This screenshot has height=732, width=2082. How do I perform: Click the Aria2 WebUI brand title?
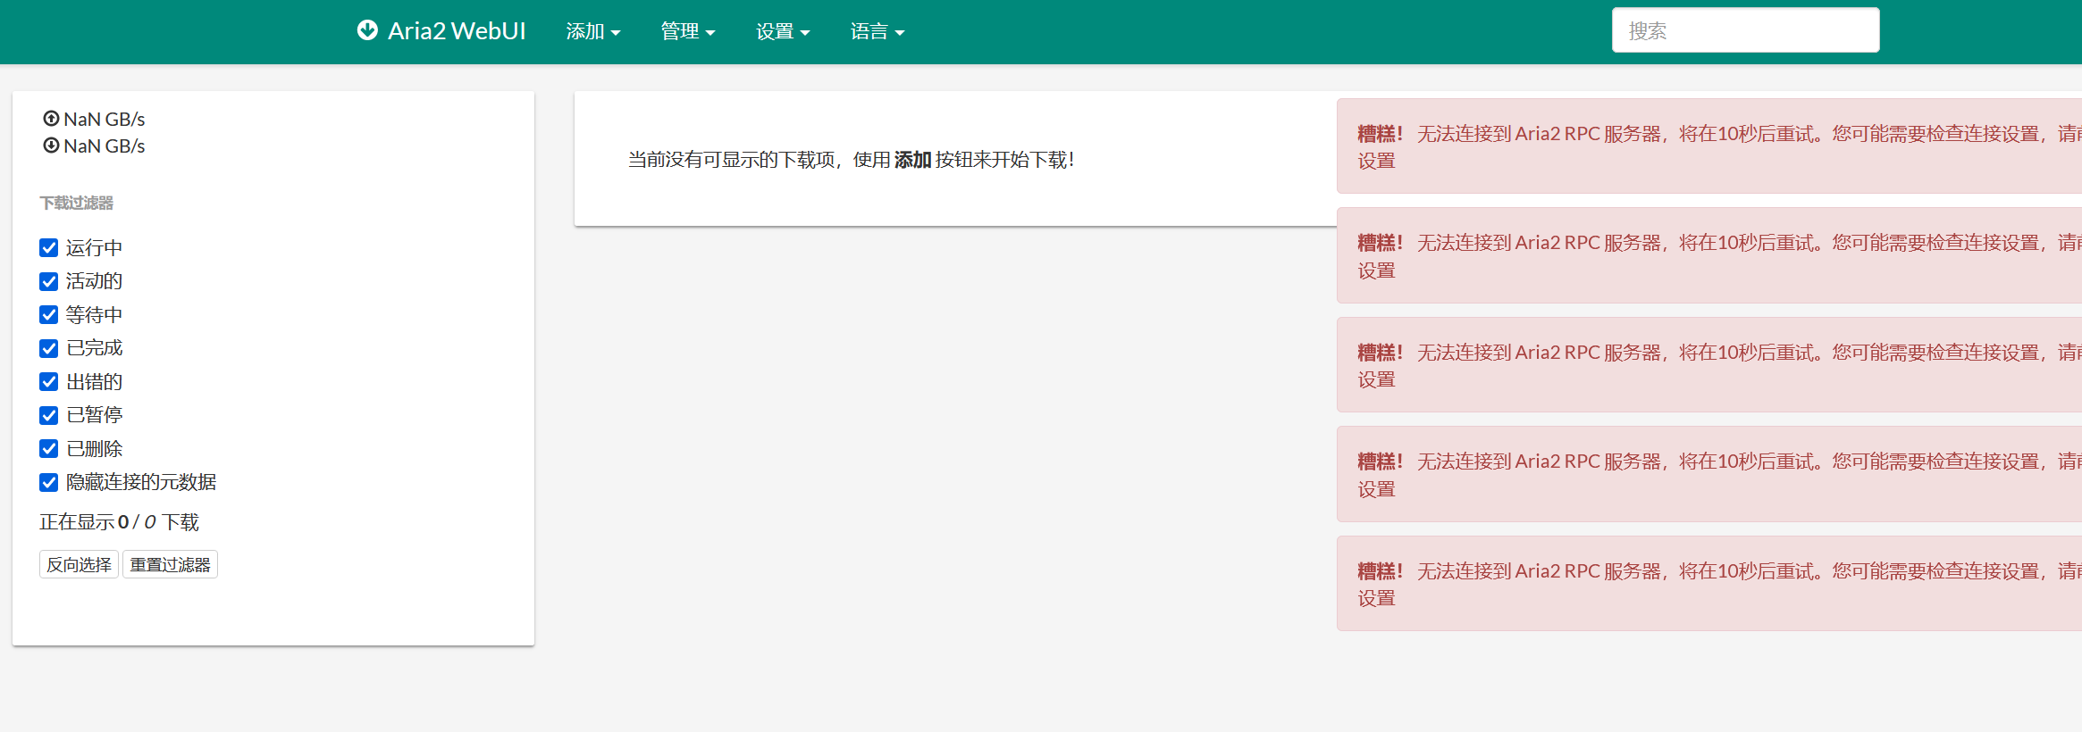[x=457, y=31]
